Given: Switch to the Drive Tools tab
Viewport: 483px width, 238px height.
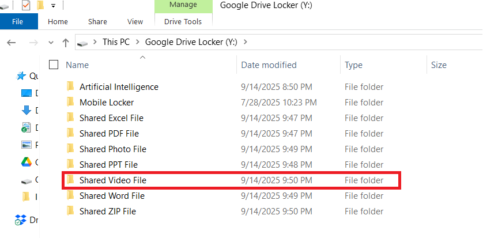Looking at the screenshot, I should tap(183, 22).
